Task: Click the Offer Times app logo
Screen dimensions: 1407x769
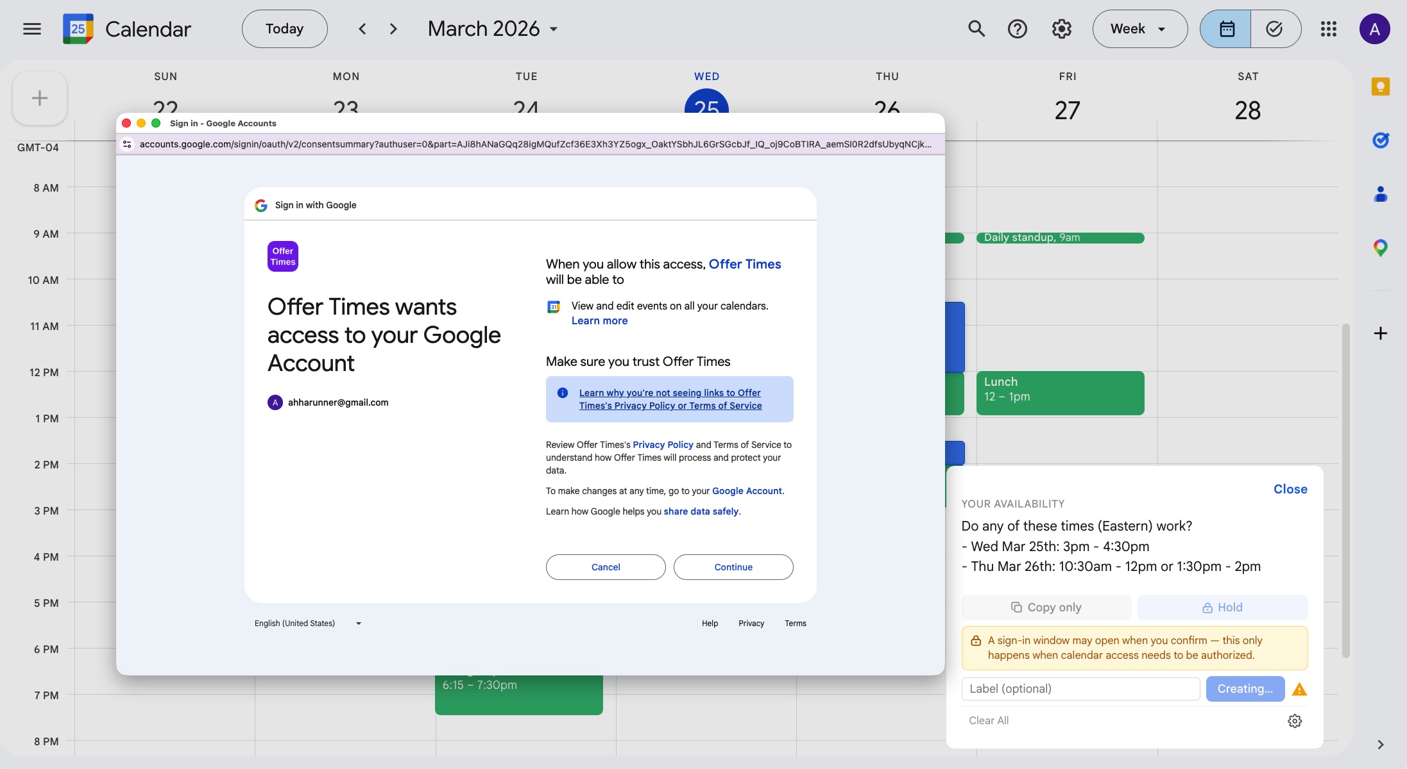Action: [283, 256]
